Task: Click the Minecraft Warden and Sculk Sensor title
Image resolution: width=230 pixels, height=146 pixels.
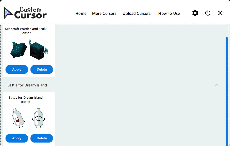Action: click(26, 31)
